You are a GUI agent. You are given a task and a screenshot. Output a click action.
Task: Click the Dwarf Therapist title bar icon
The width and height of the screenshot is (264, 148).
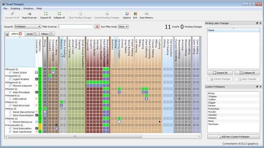point(4,4)
